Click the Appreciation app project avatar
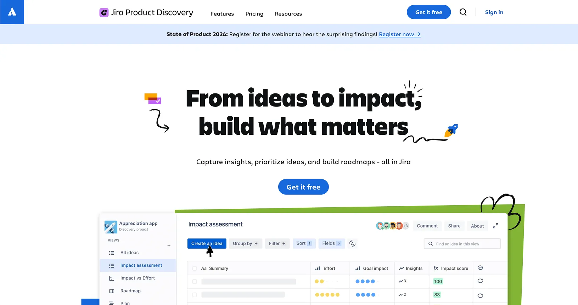578x305 pixels. pyautogui.click(x=111, y=227)
